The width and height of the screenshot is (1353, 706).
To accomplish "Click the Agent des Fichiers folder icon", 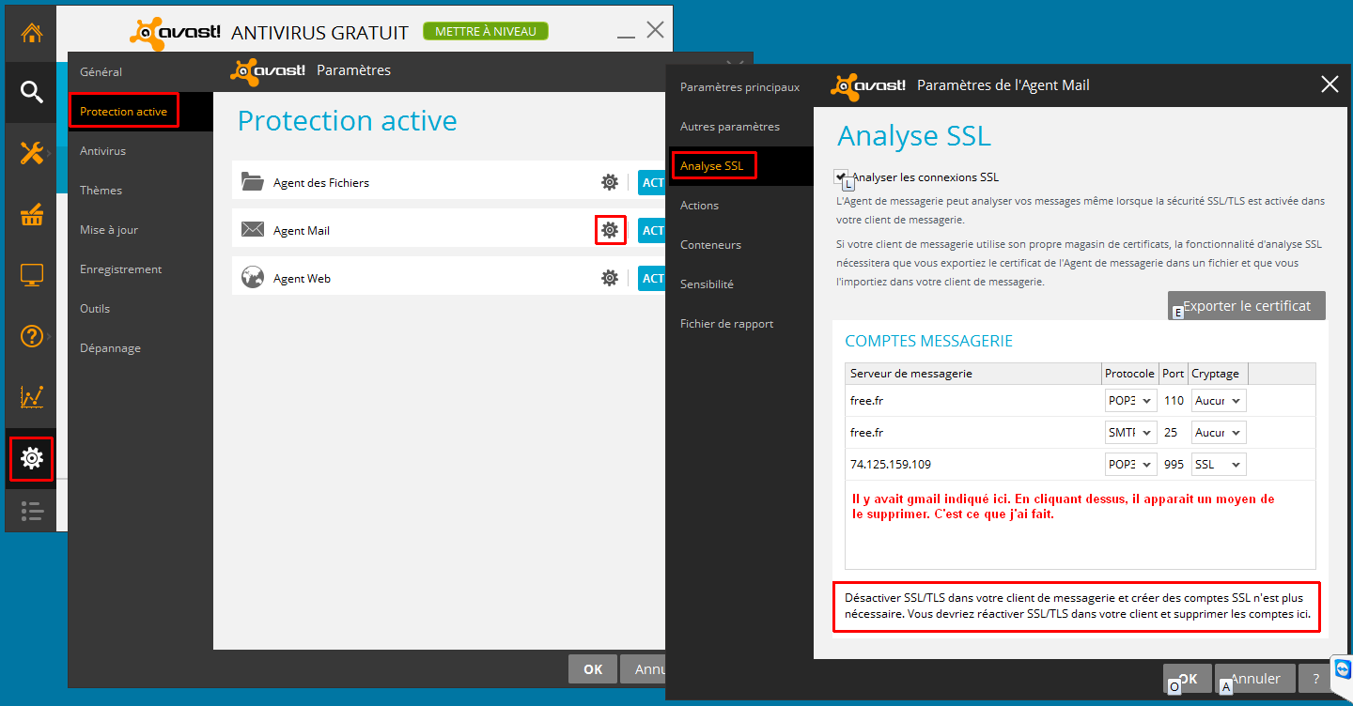I will [253, 181].
